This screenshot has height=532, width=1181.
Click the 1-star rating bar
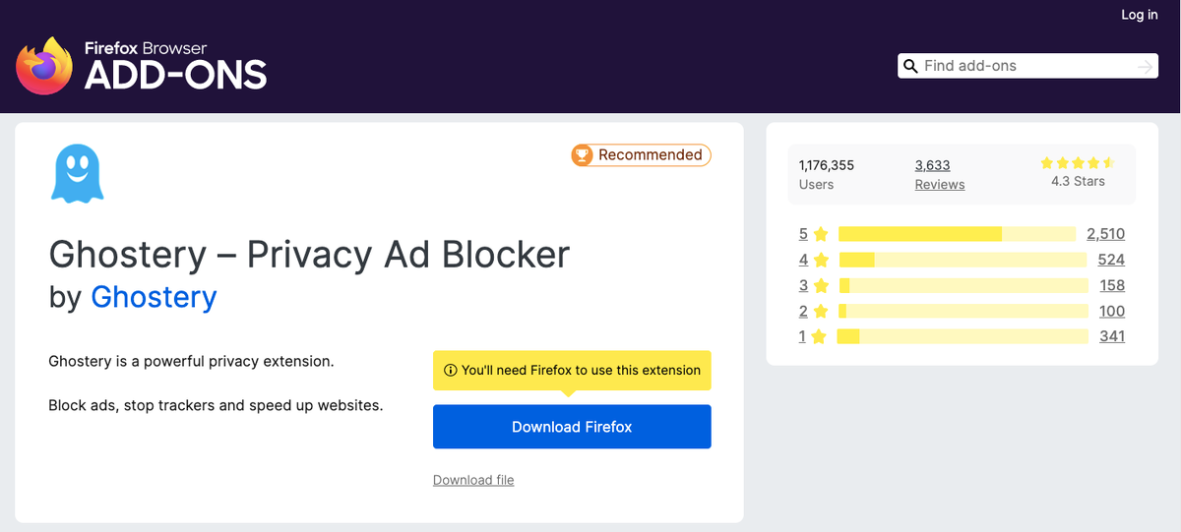click(963, 336)
